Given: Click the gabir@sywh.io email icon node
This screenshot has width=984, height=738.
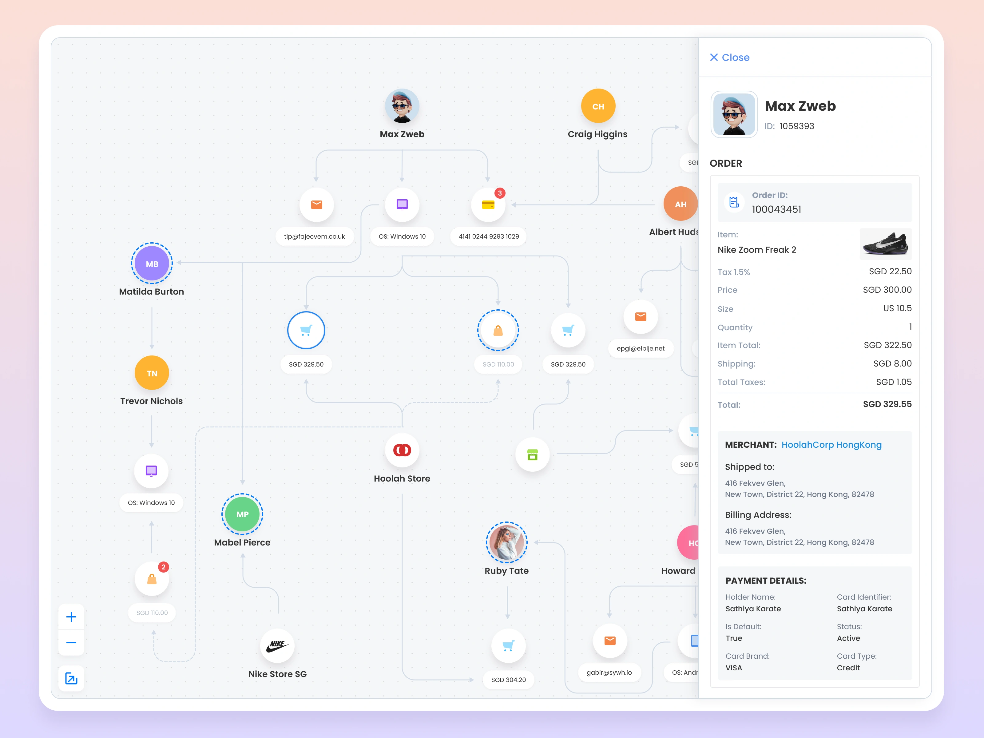Looking at the screenshot, I should 609,641.
